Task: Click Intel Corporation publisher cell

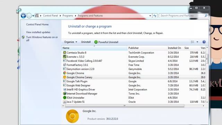Action: pyautogui.click(x=138, y=90)
